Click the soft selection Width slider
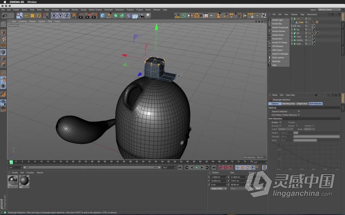This screenshot has width=345, height=215. tap(317, 140)
